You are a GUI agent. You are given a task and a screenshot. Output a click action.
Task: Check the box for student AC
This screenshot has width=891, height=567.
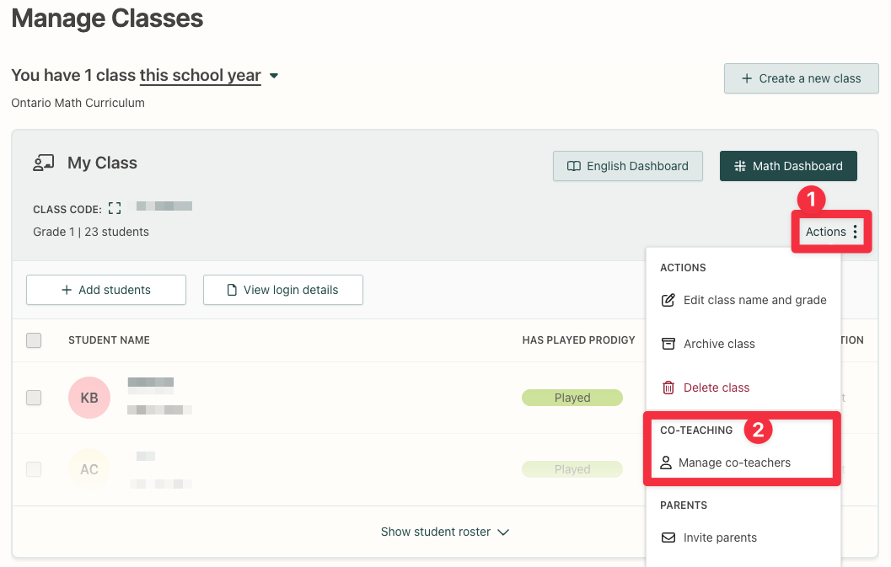(x=34, y=469)
